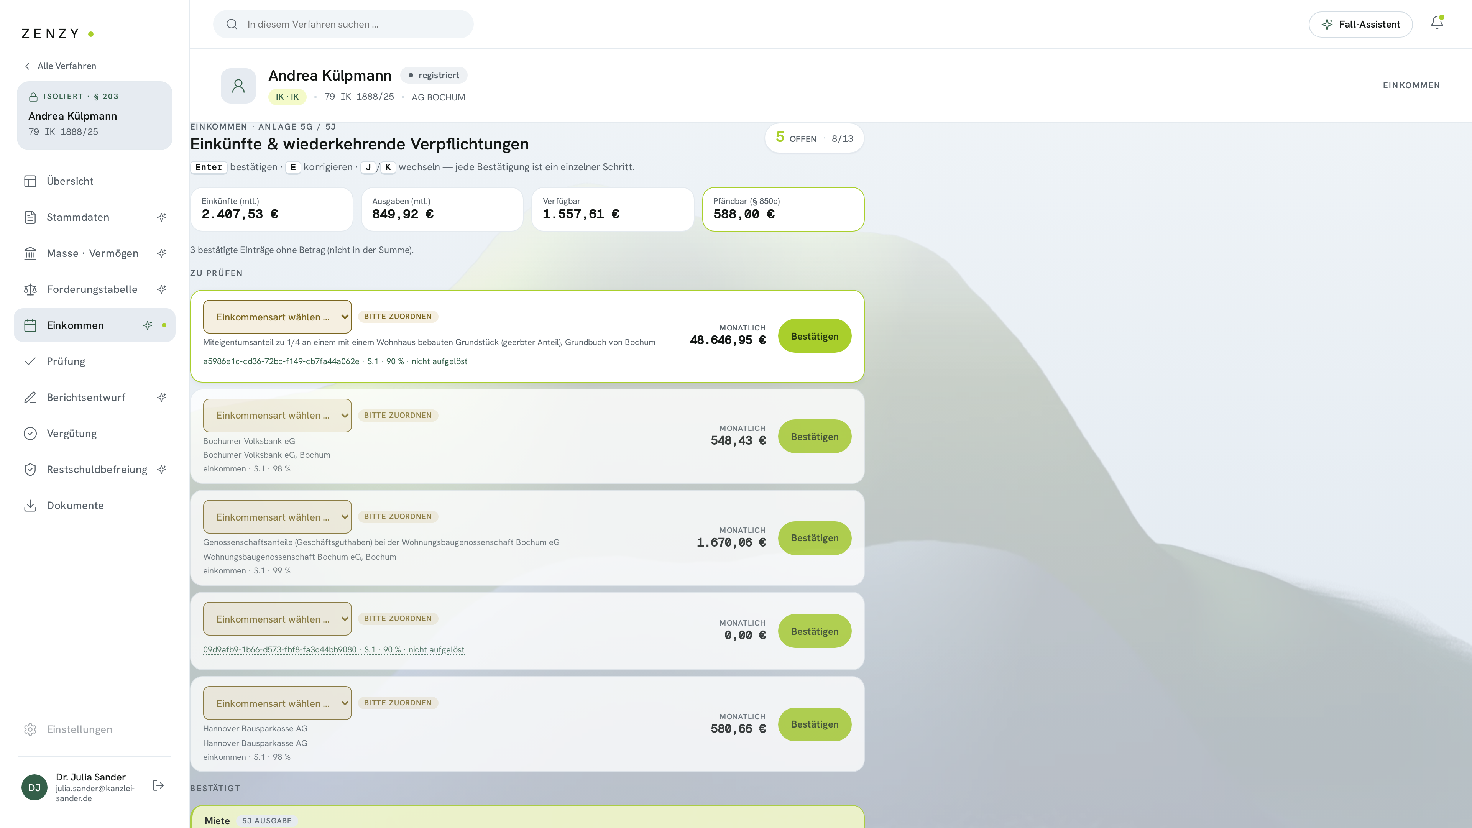Click the logout icon beside Dr. Julia Sander
Screen dimensions: 1472x828
point(158,786)
